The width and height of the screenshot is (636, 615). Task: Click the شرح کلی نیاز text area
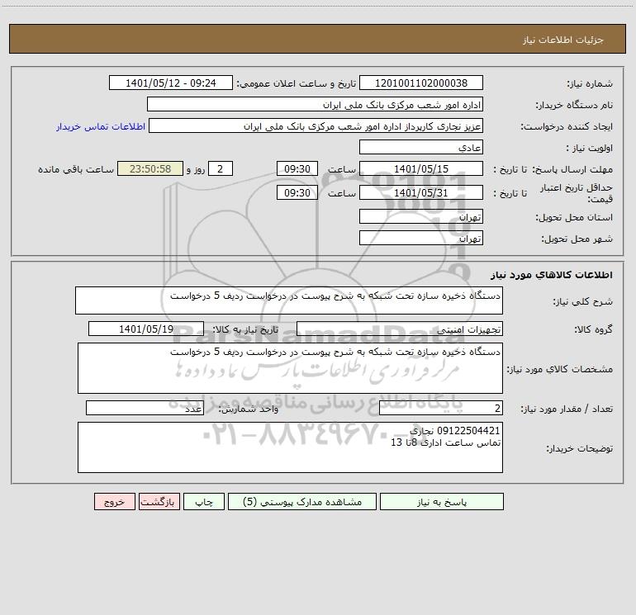coord(289,300)
